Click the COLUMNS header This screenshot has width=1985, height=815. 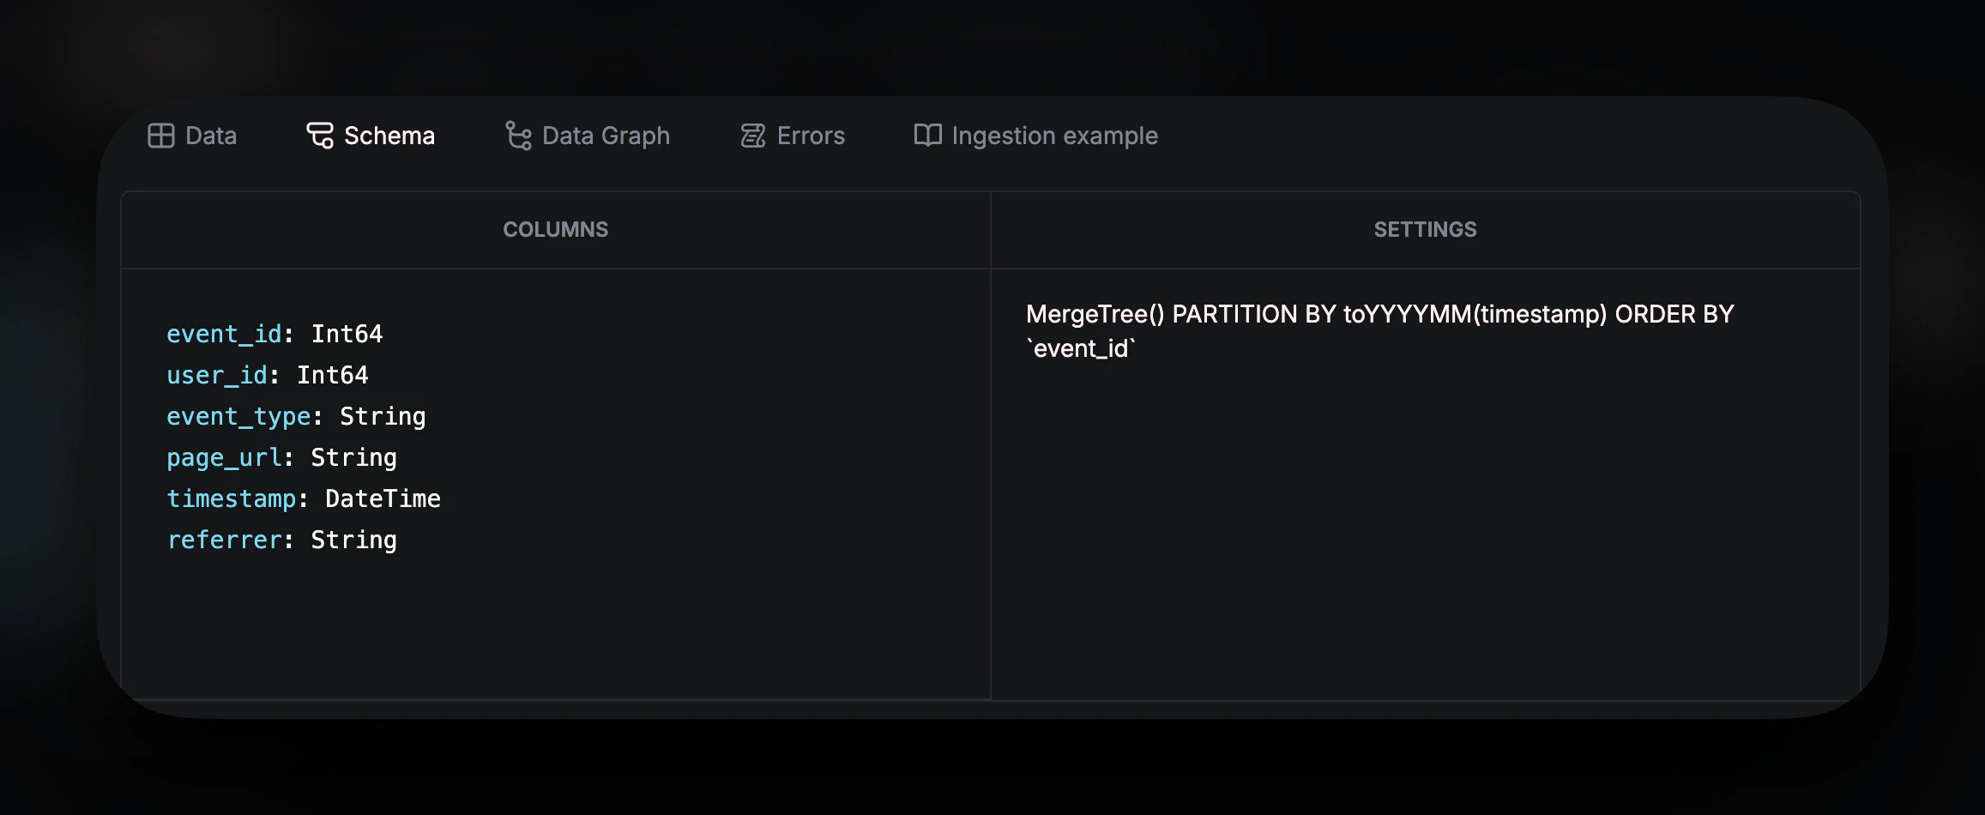click(556, 229)
